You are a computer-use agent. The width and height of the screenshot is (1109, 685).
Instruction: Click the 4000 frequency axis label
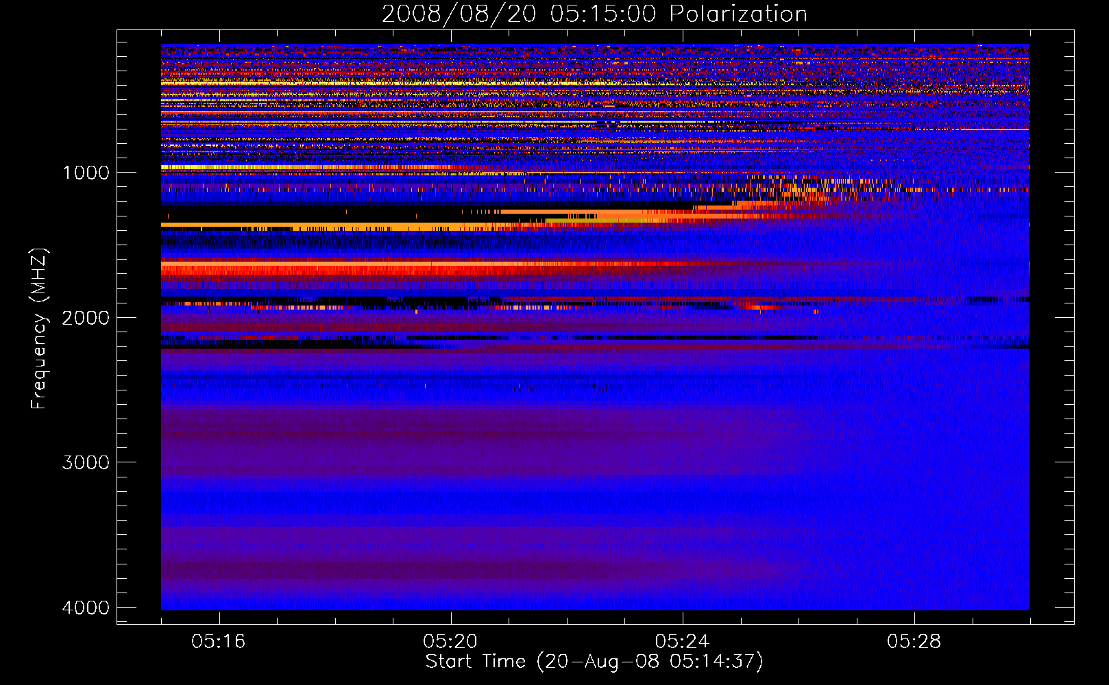pos(86,607)
